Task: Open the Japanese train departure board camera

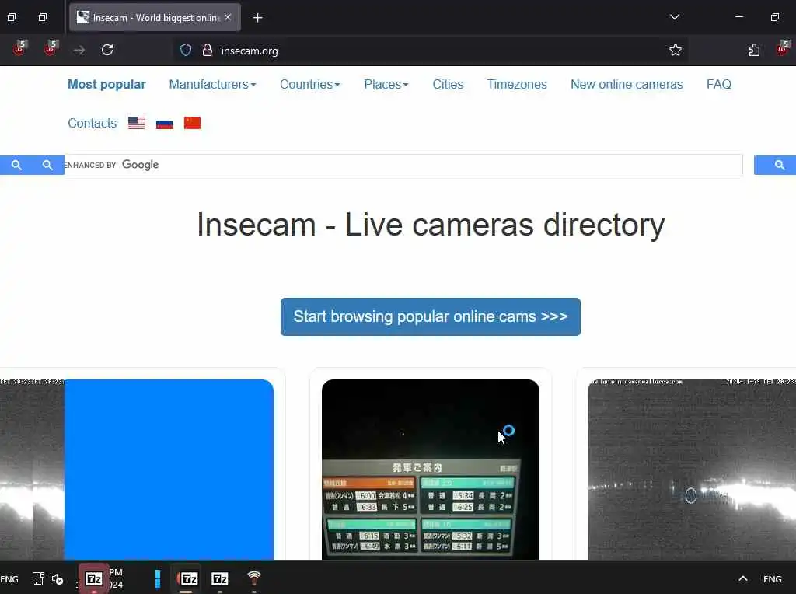Action: click(x=431, y=470)
